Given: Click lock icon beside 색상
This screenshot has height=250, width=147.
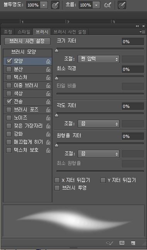Looking at the screenshot, I should tap(48, 94).
